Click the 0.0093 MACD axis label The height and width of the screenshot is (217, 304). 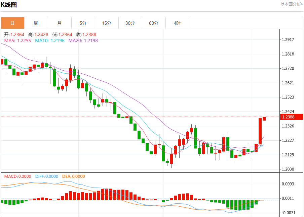288,184
